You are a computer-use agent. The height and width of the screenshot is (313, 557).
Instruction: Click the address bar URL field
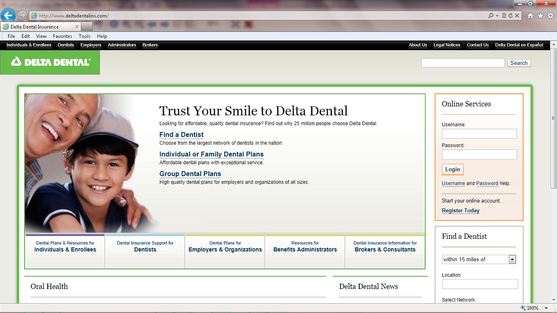261,16
